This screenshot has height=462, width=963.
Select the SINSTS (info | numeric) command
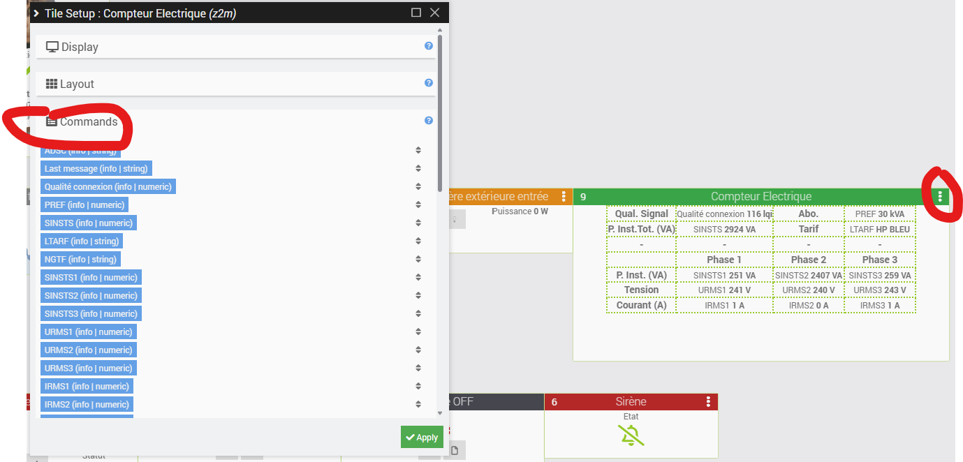[x=88, y=223]
